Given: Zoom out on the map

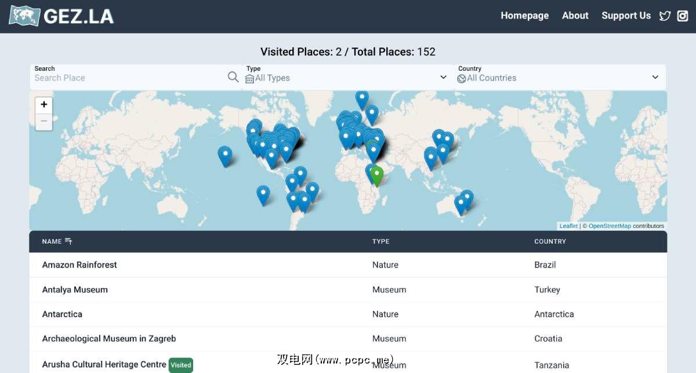Looking at the screenshot, I should coord(44,121).
